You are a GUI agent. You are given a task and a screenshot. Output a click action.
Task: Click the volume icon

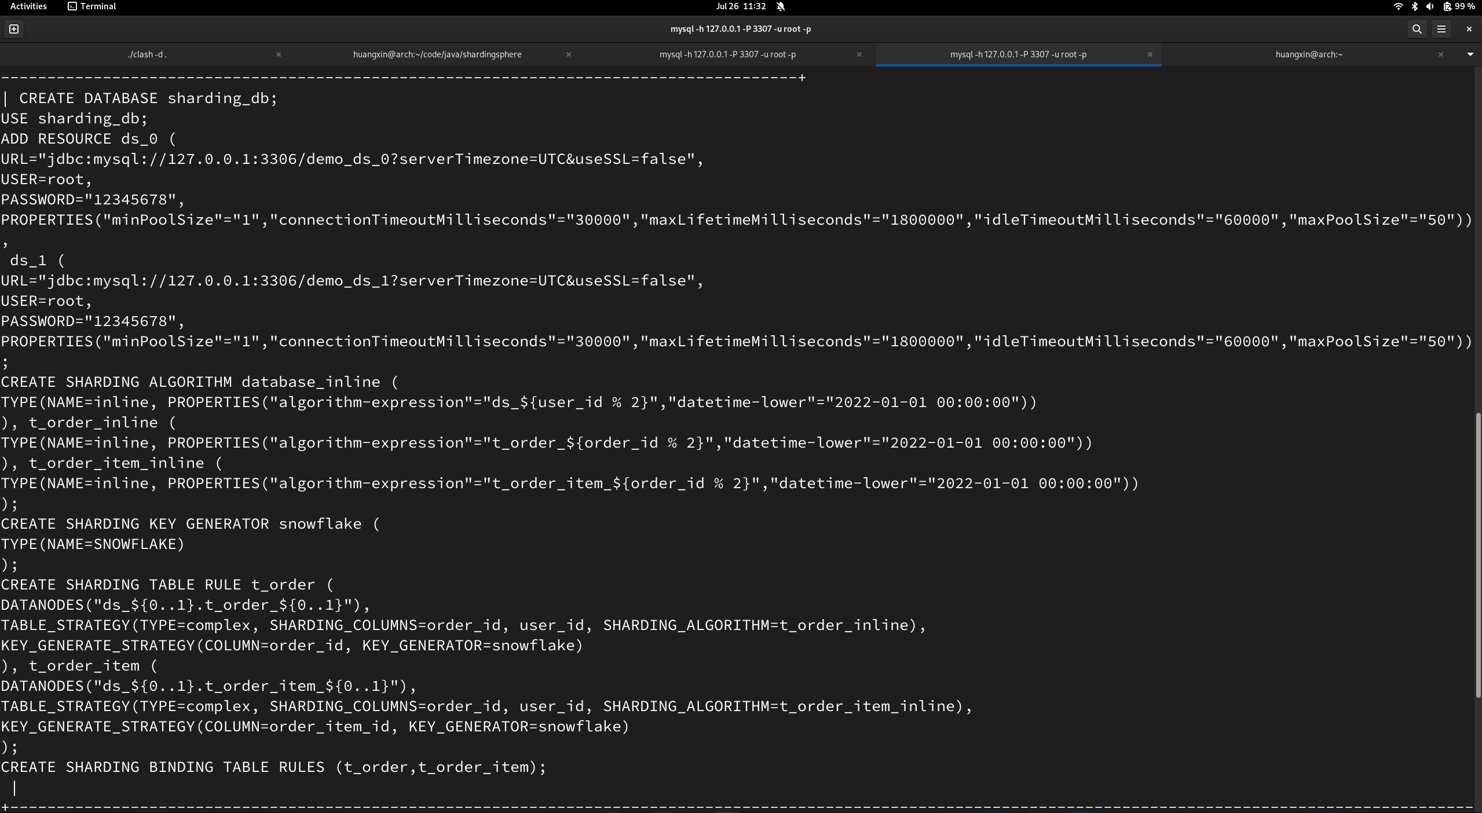pos(1429,6)
